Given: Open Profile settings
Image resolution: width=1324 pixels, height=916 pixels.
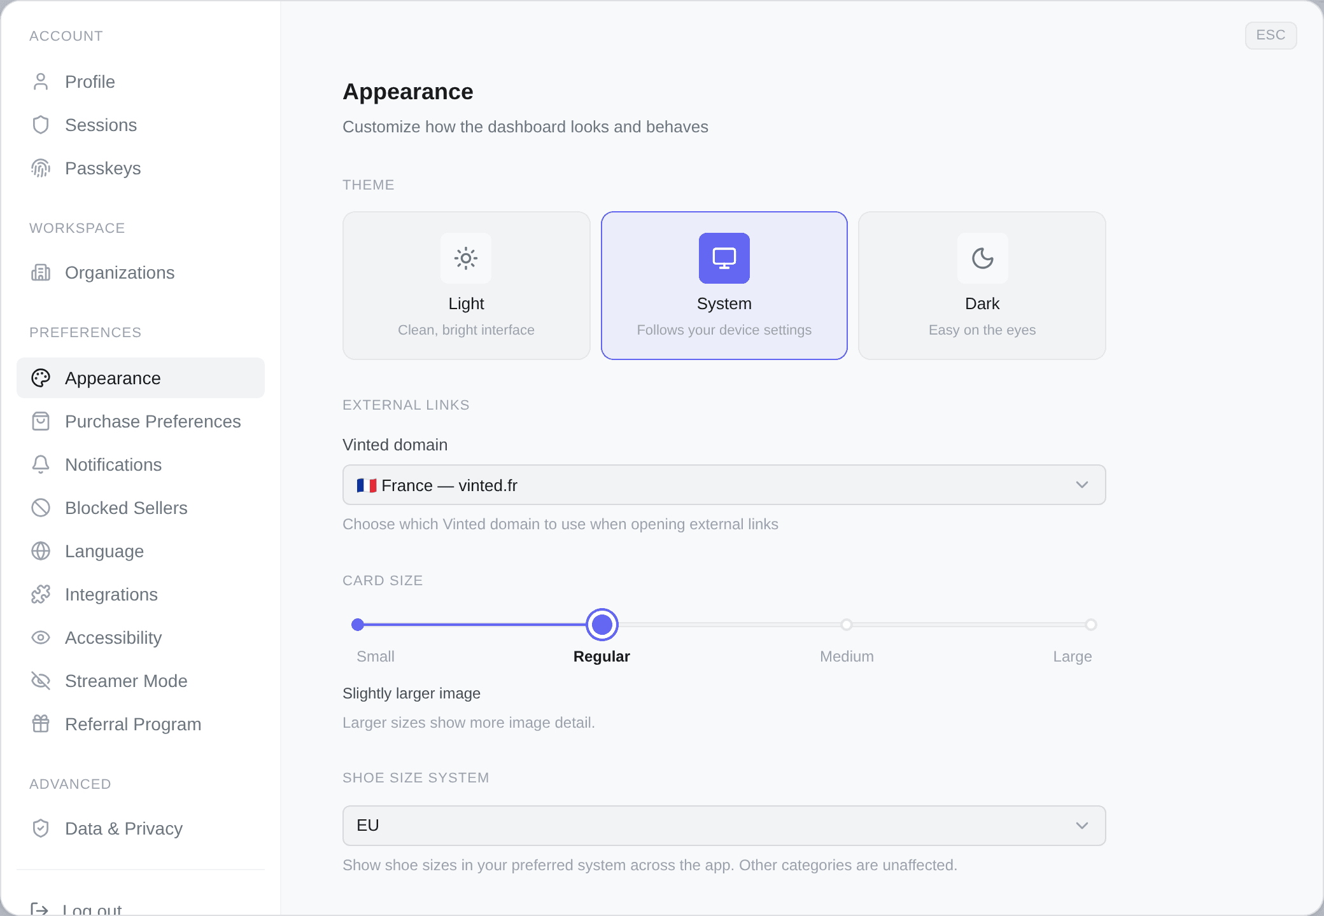Looking at the screenshot, I should 141,82.
